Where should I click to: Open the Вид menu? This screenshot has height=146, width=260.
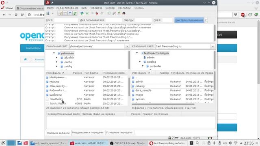coord(84,8)
